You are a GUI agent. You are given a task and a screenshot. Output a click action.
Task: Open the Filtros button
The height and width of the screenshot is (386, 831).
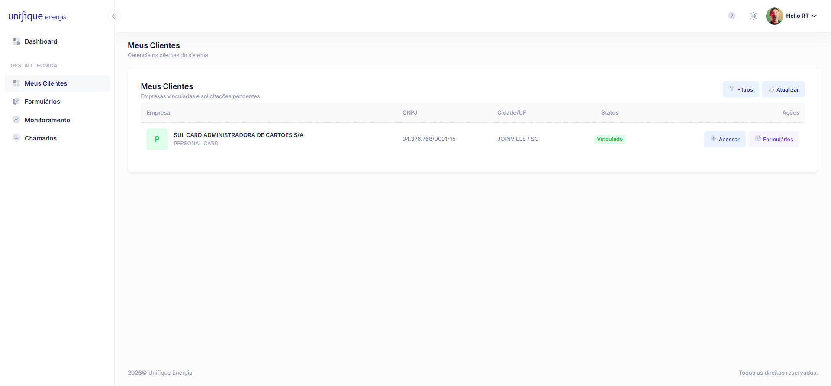coord(741,89)
